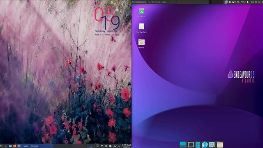The image size is (263, 148).
Task: Click the network connection icon in top panel
Action: coord(226,2)
